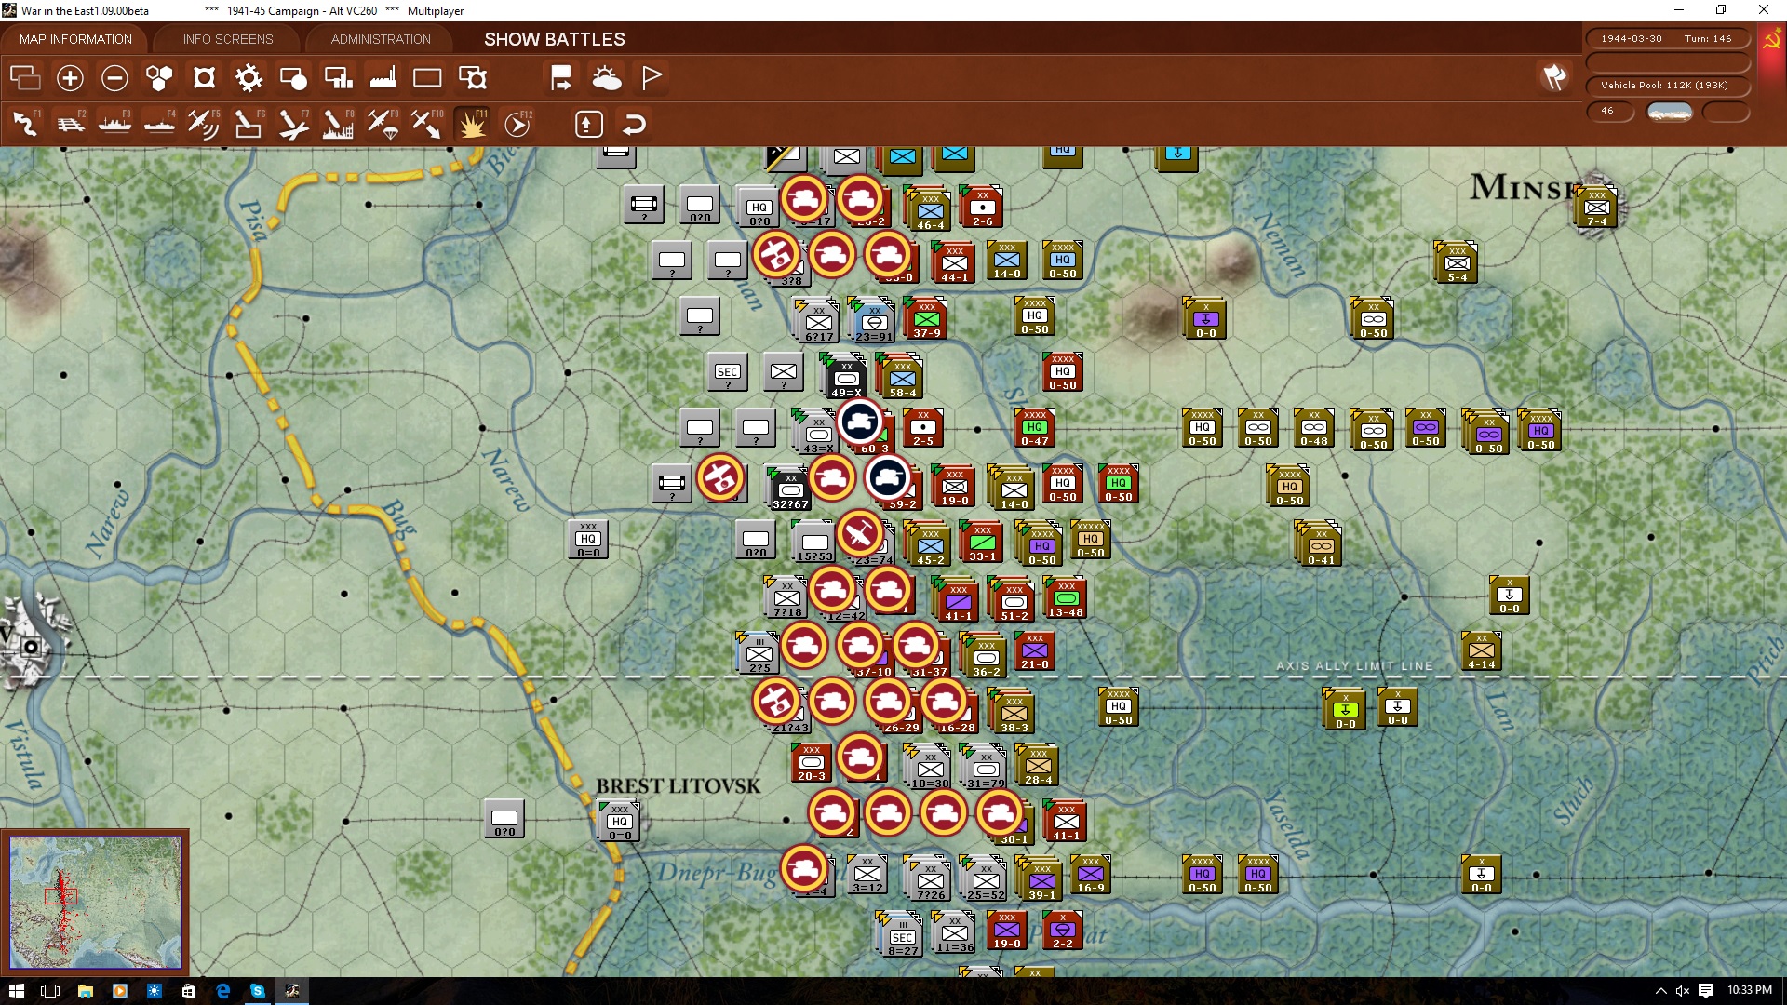
Task: Open Windows Start menu
Action: point(16,991)
